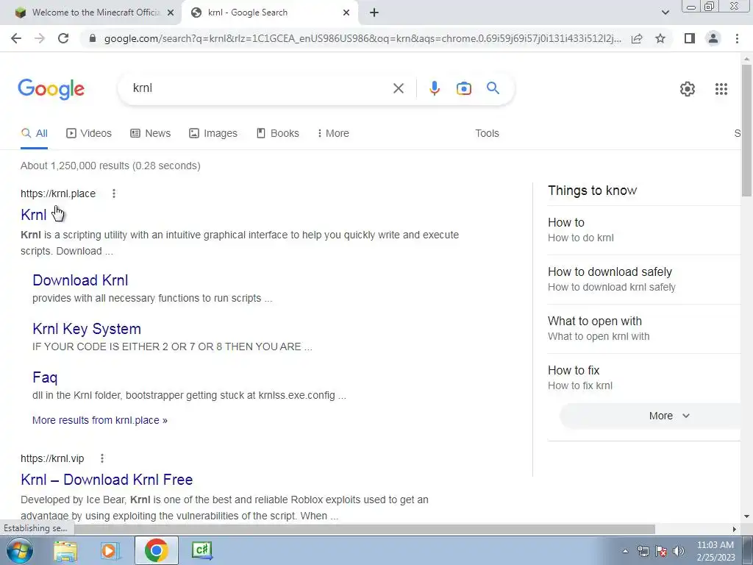Open Google settings gear
This screenshot has width=753, height=565.
point(688,89)
